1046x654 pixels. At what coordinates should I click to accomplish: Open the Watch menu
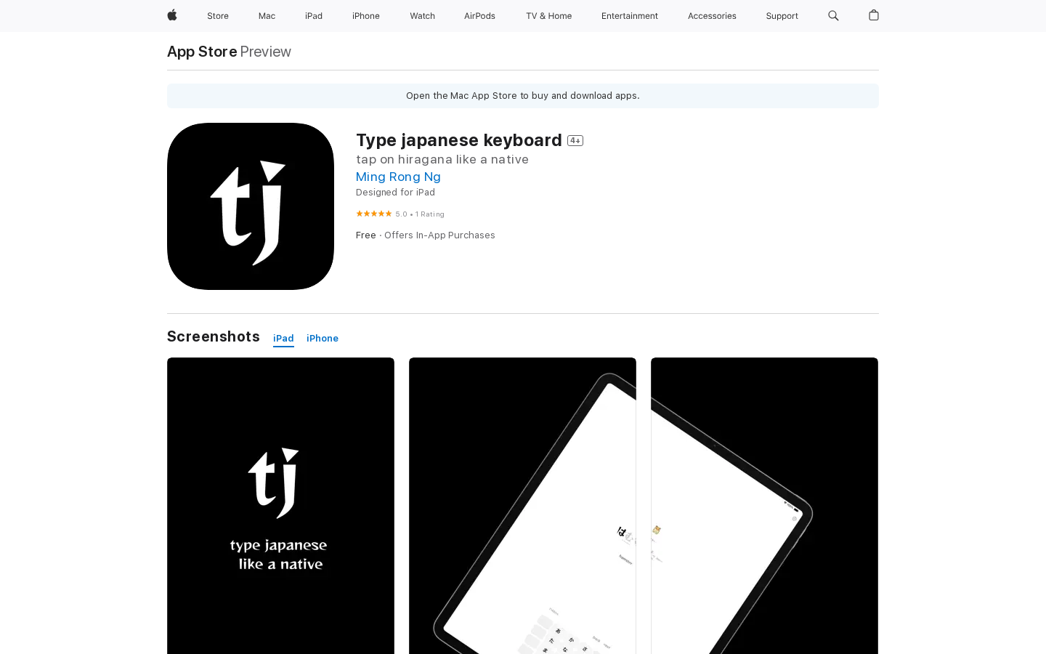point(422,16)
